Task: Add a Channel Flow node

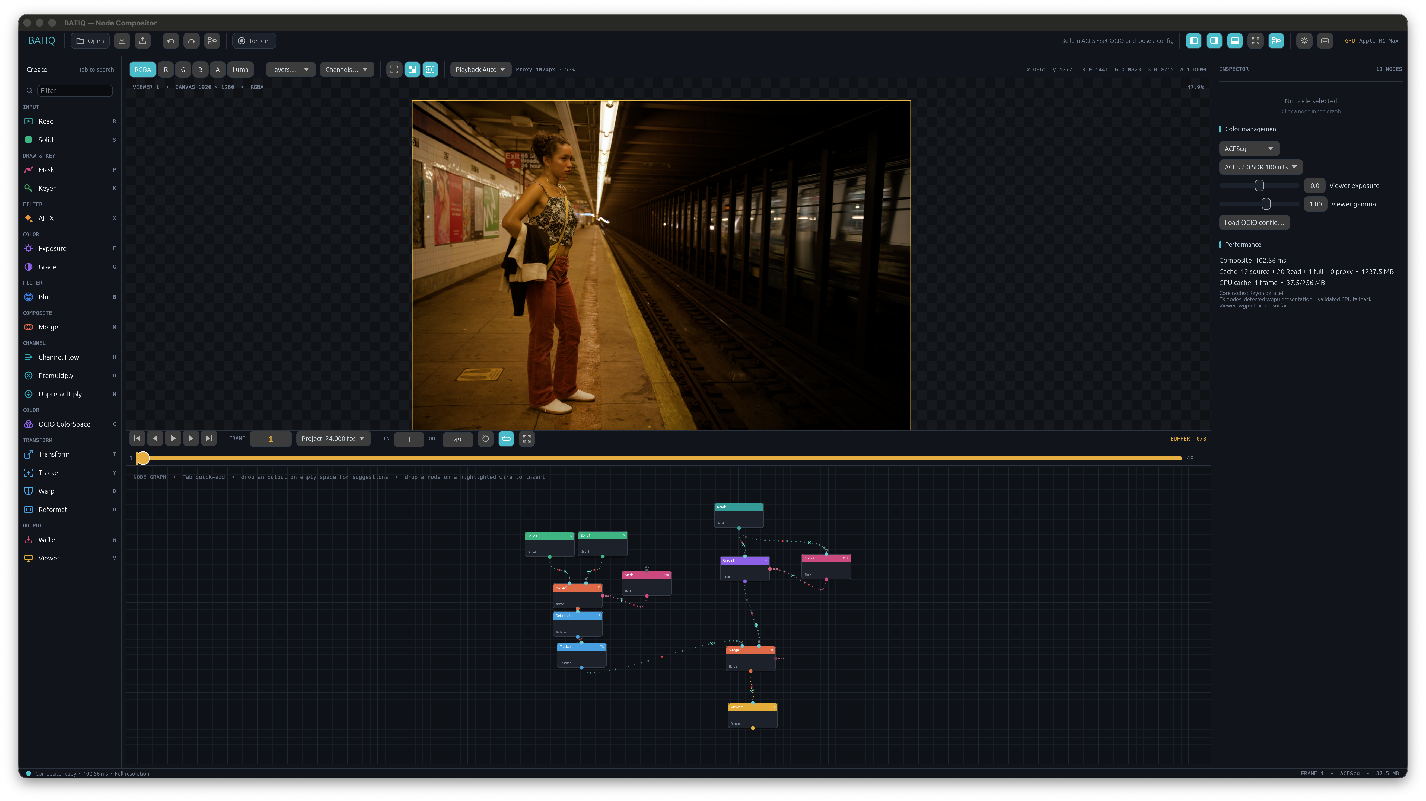Action: [70, 357]
